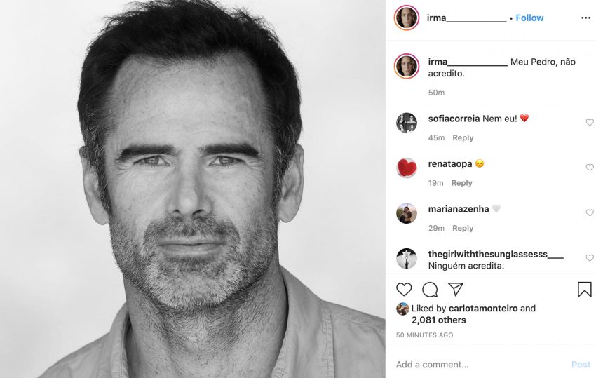Like thegirlwiththesunglassesss comment heart

pos(590,258)
